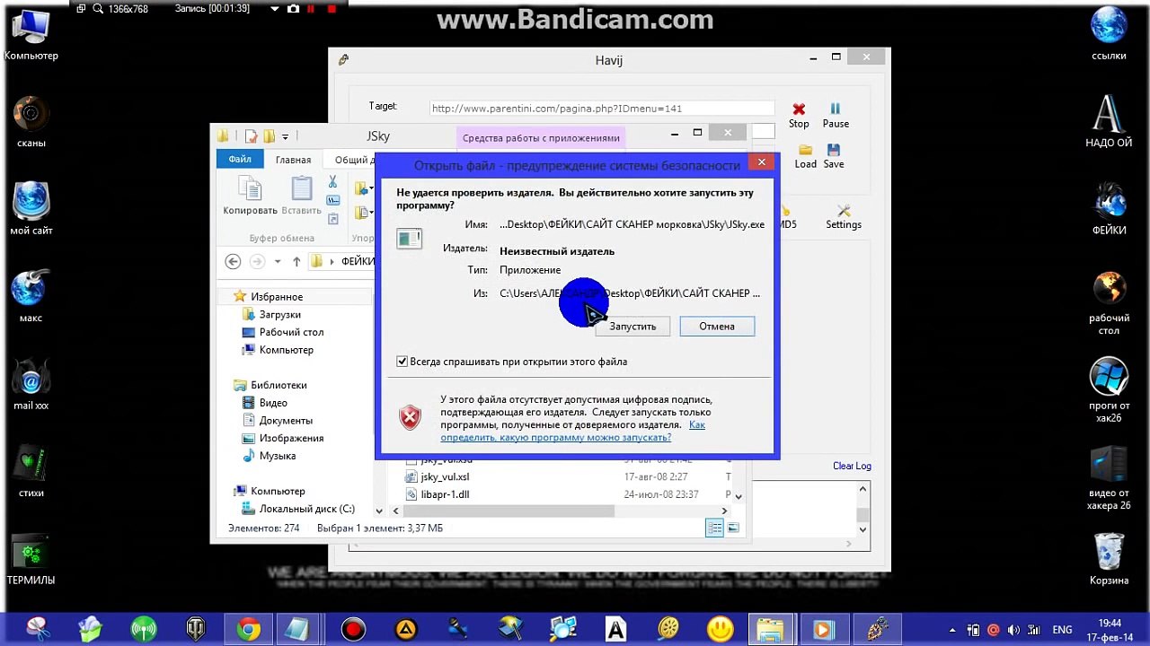Open the сканы desktop icon
The width and height of the screenshot is (1150, 646).
pos(31,121)
